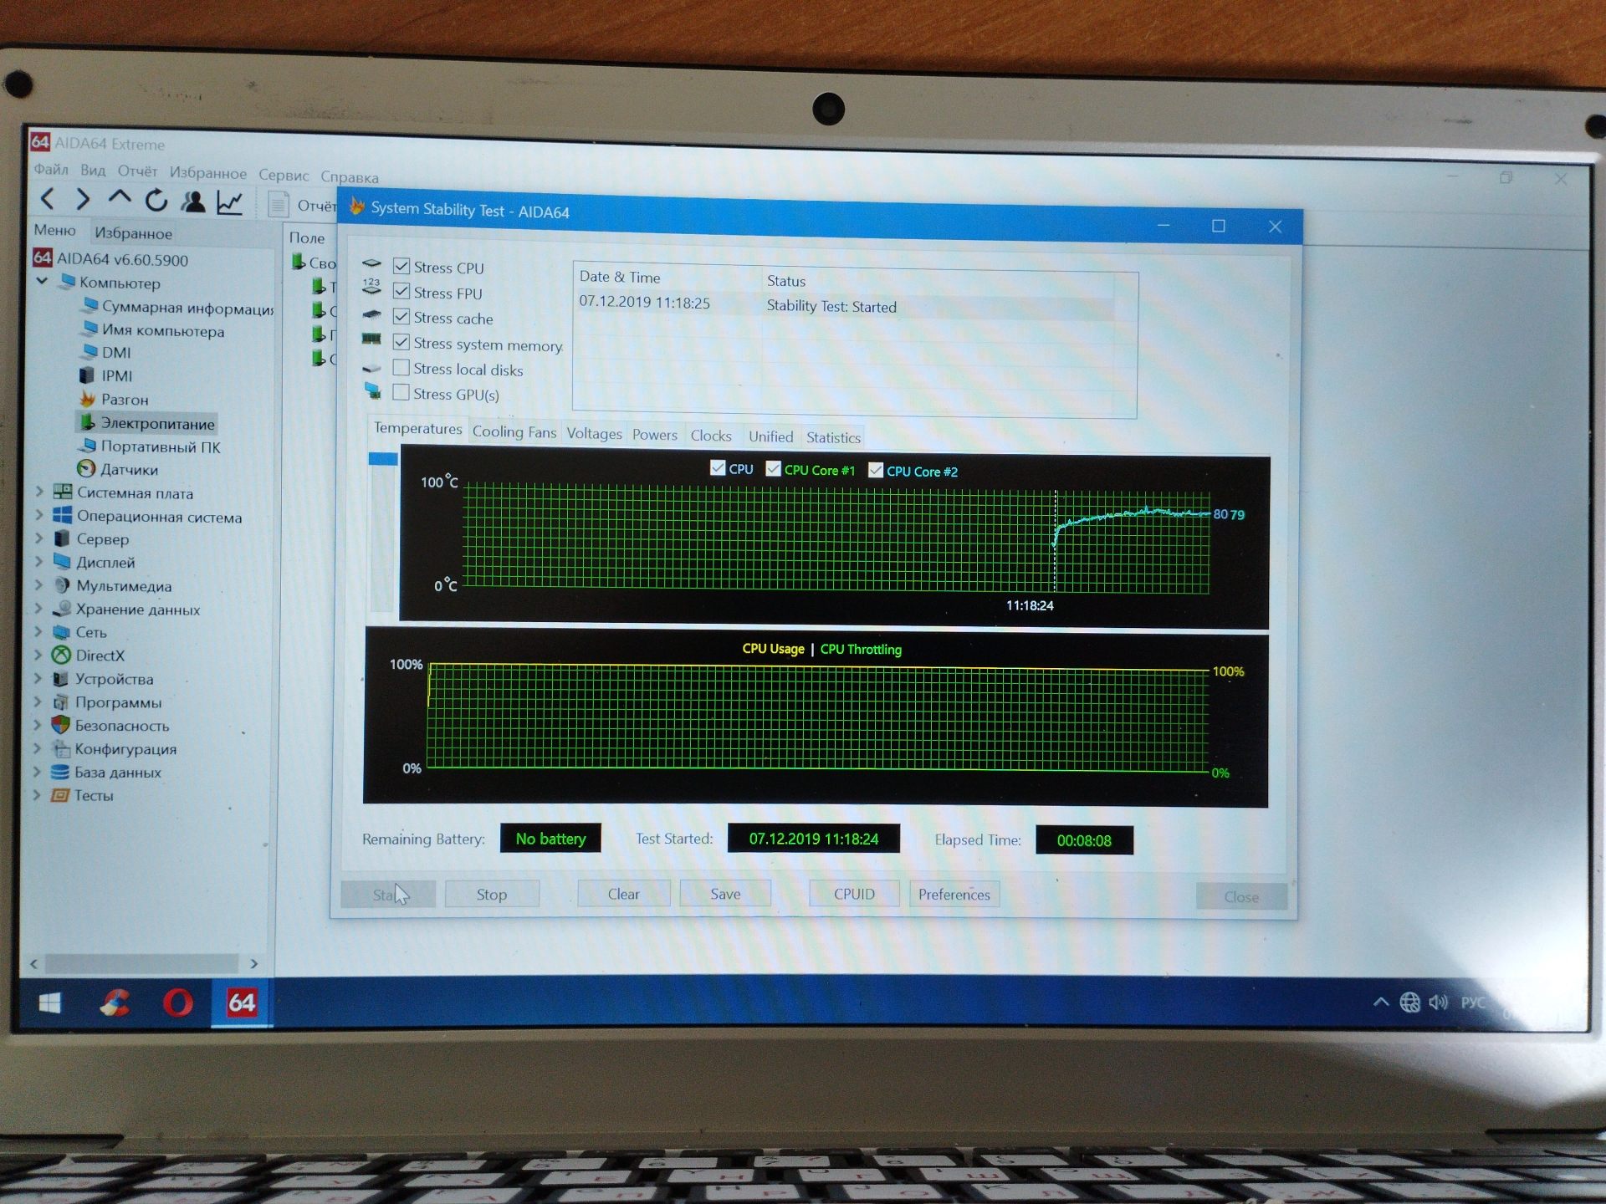Refresh the AIDA64 view

(156, 201)
